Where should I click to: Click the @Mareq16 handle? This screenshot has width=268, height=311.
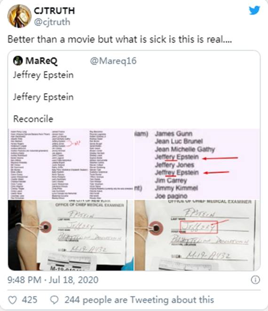coord(113,61)
